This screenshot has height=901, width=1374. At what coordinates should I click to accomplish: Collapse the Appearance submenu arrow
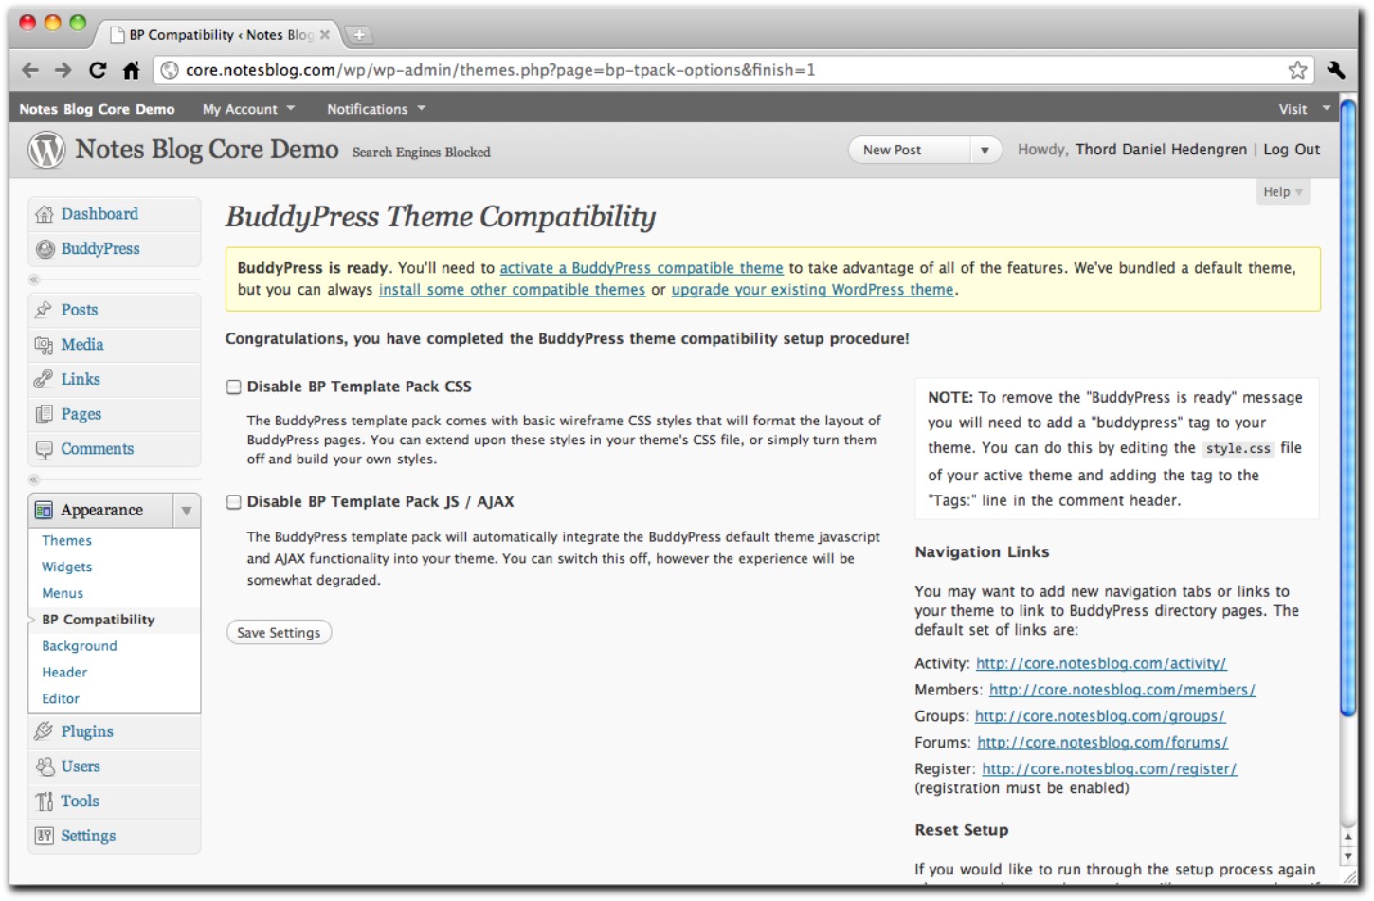(187, 511)
